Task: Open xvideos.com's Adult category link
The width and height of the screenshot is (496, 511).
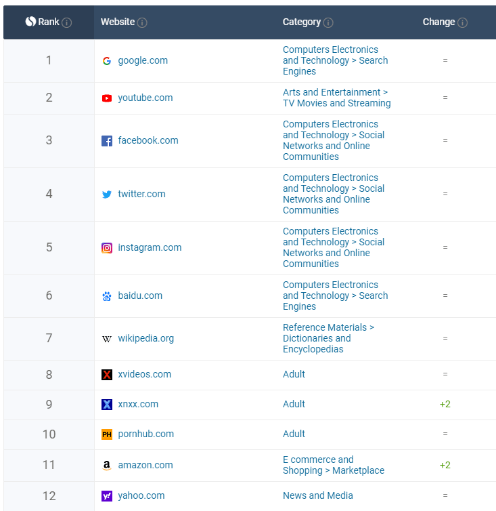Action: [x=294, y=374]
